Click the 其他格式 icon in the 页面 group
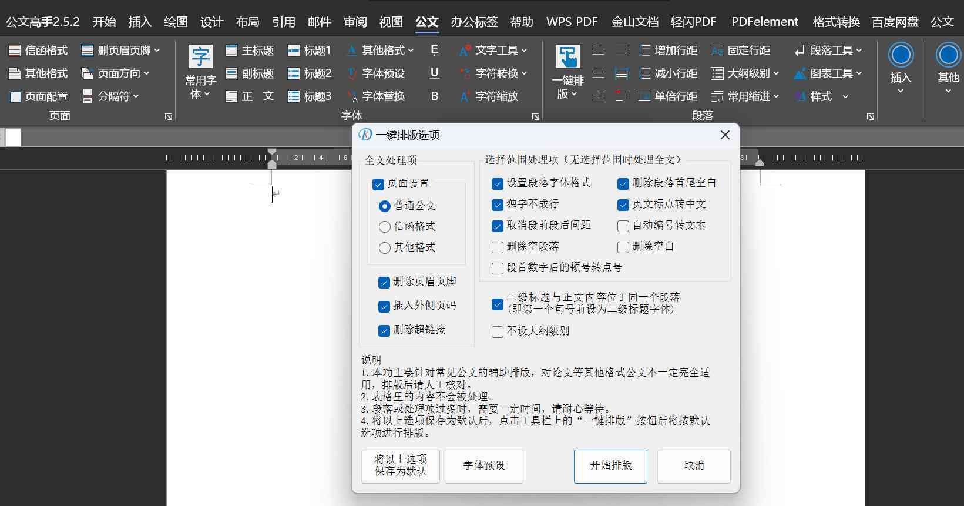 (15, 73)
